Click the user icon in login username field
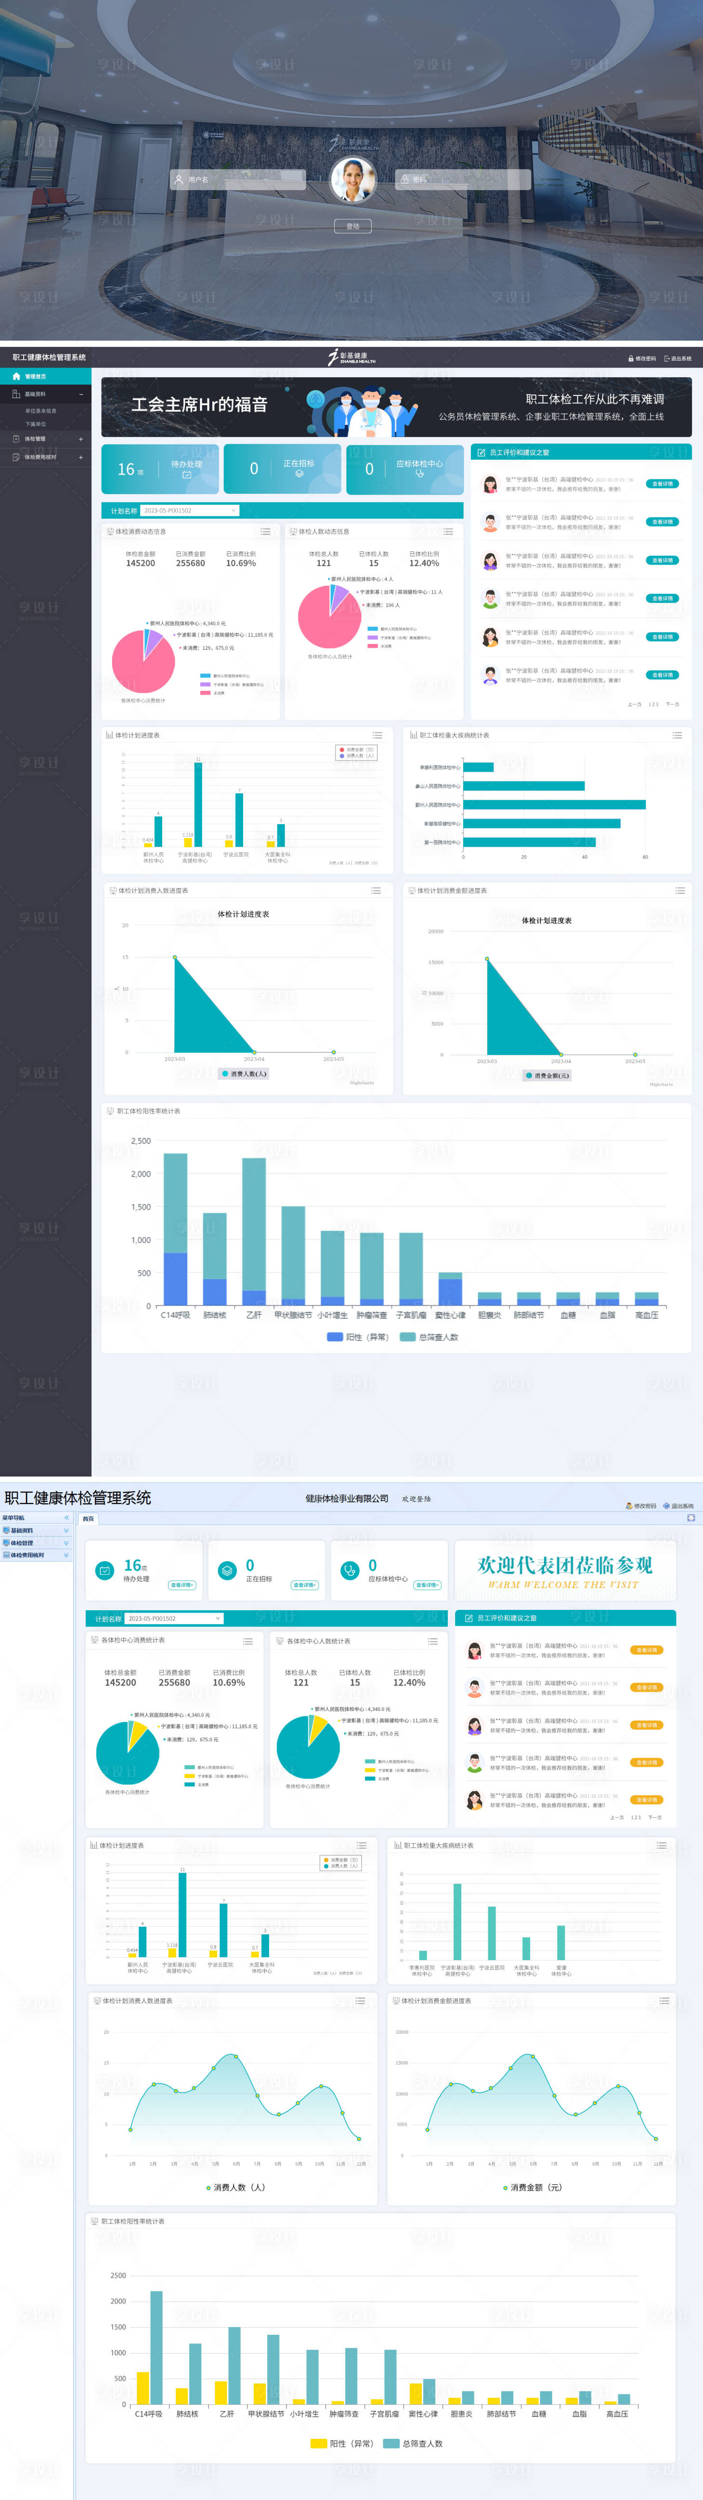This screenshot has width=703, height=2500. click(x=179, y=180)
